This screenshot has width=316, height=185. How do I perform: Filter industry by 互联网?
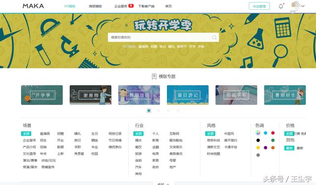[174, 133]
